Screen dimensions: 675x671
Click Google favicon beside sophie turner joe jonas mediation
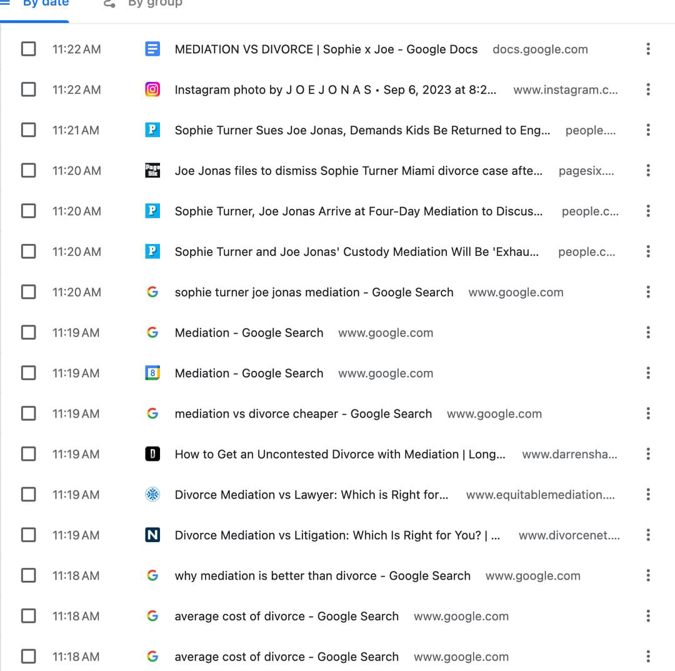152,292
